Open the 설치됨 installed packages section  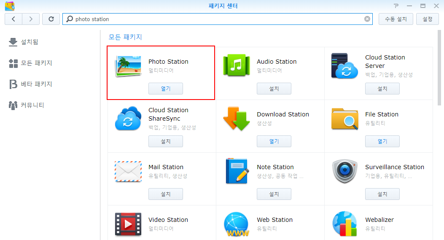[x=23, y=42]
